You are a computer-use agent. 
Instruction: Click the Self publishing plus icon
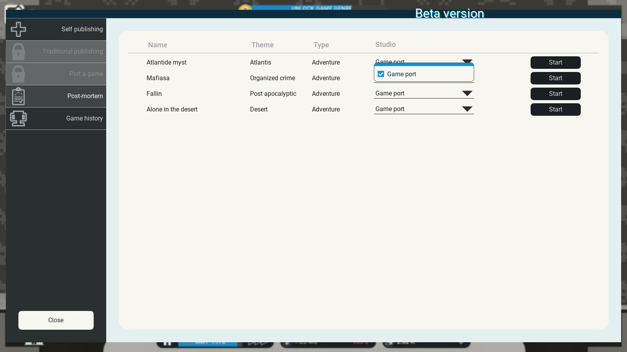18,29
